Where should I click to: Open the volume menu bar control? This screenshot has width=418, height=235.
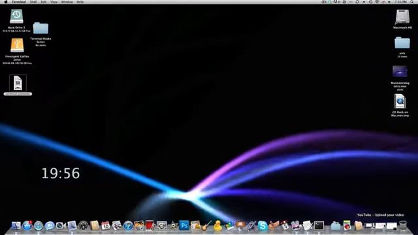click(x=389, y=2)
